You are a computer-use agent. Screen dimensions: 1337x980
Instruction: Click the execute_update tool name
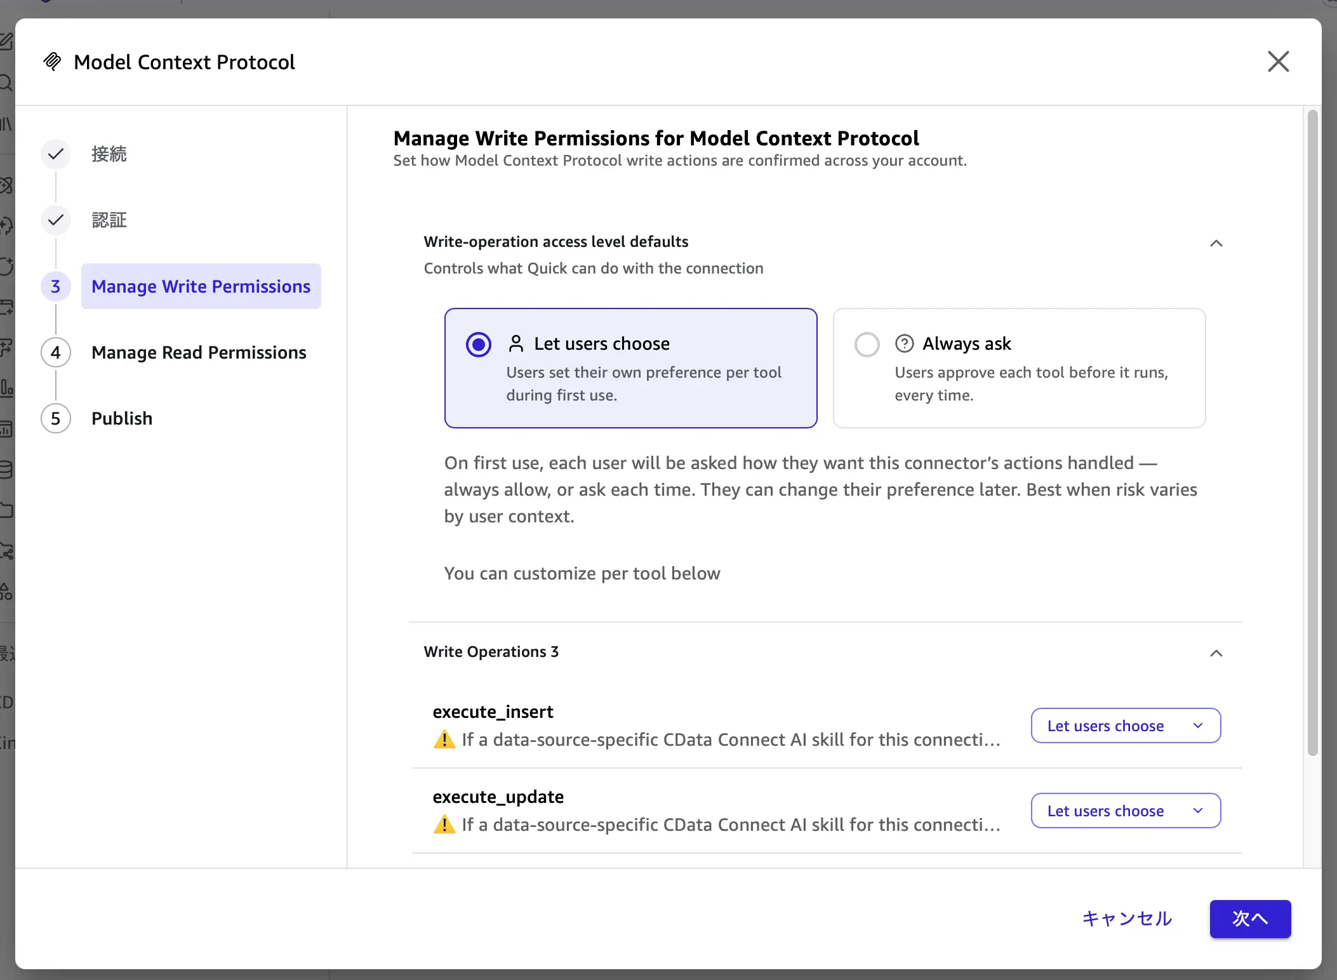click(498, 797)
